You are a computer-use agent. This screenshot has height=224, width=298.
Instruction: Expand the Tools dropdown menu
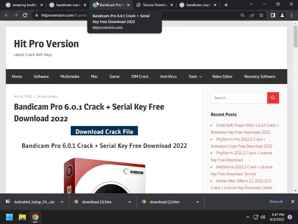(x=195, y=77)
